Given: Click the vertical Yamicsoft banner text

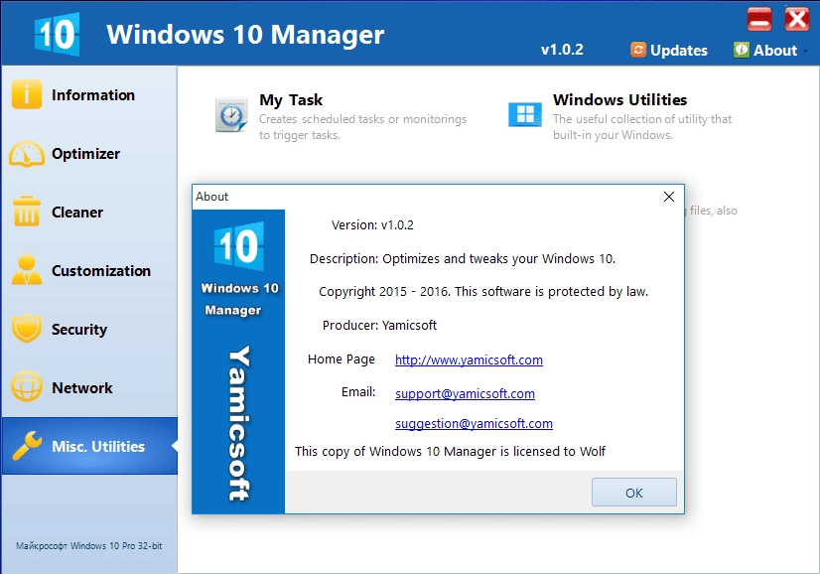Looking at the screenshot, I should coord(239,423).
